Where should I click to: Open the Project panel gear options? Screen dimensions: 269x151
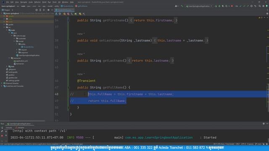point(48,10)
